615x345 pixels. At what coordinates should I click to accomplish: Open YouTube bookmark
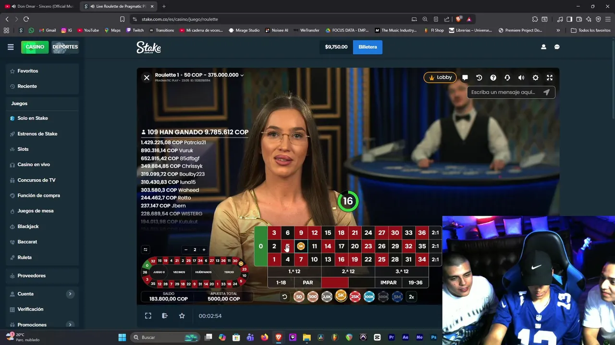point(88,30)
